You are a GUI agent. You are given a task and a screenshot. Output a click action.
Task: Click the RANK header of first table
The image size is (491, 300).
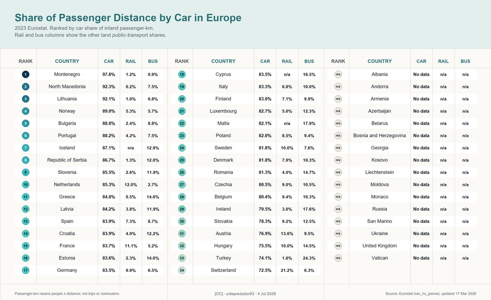click(x=25, y=61)
